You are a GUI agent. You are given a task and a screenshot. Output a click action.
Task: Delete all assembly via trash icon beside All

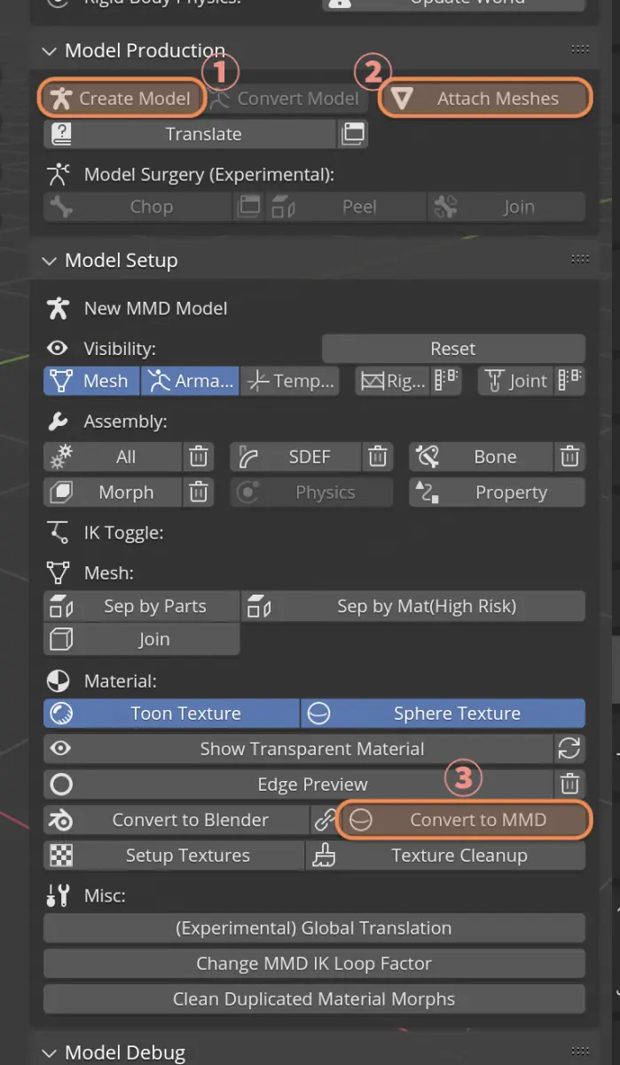(x=199, y=457)
